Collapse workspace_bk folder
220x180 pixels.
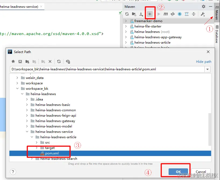[17, 88]
